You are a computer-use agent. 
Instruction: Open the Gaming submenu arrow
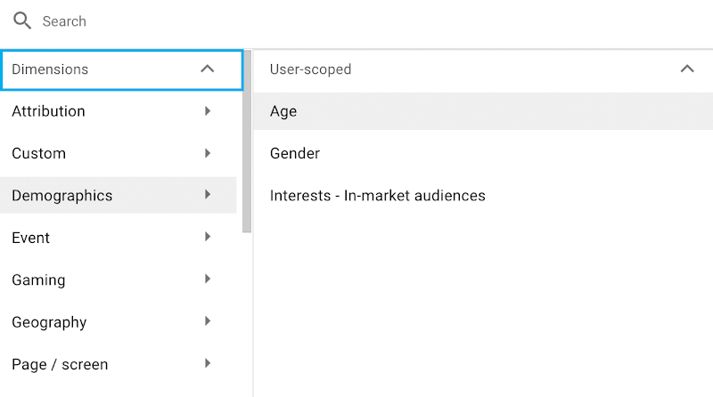(208, 280)
